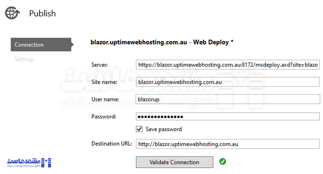Screen dimensions: 323x174
Task: Click the User name label
Action: 105,99
